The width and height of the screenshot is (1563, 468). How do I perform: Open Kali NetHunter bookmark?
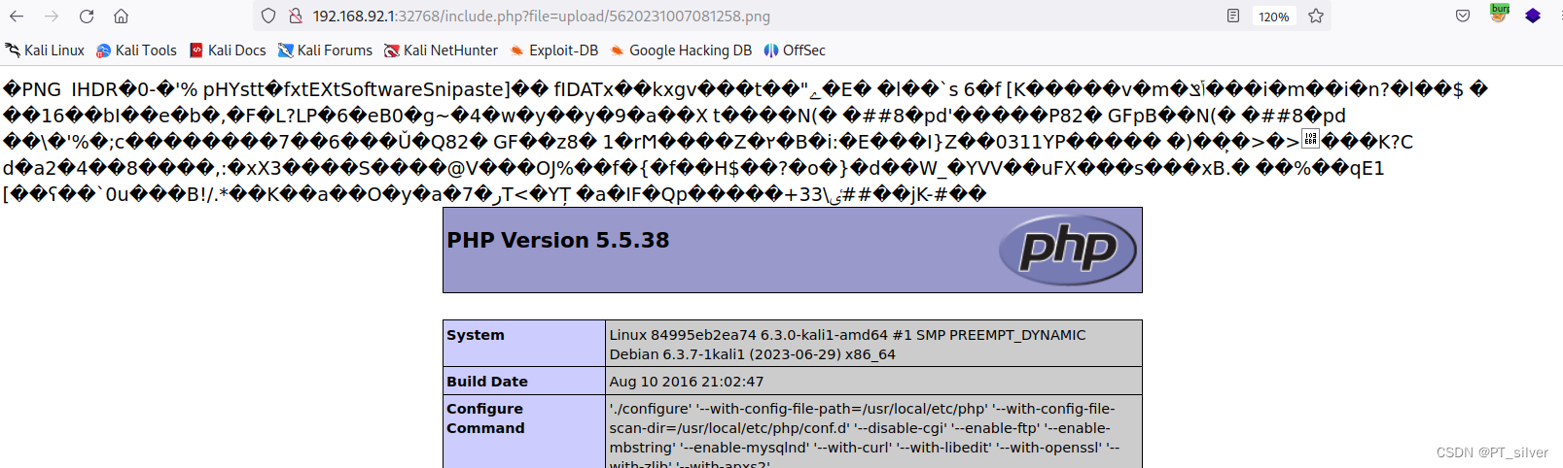pos(441,50)
